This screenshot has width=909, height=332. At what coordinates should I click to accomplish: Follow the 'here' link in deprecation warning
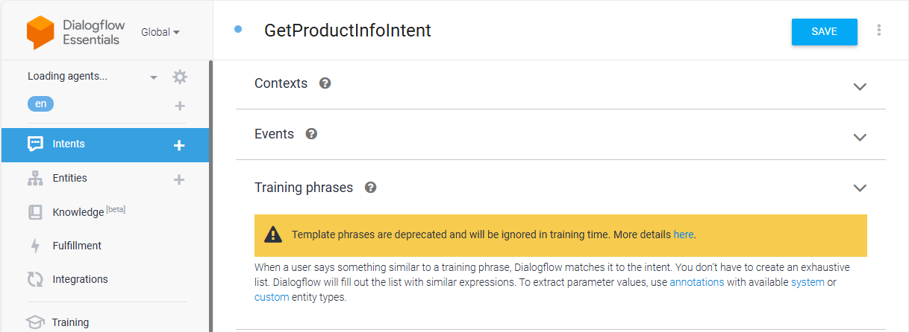684,234
